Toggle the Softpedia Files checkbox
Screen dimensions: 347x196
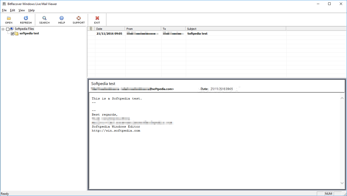(x=8, y=29)
